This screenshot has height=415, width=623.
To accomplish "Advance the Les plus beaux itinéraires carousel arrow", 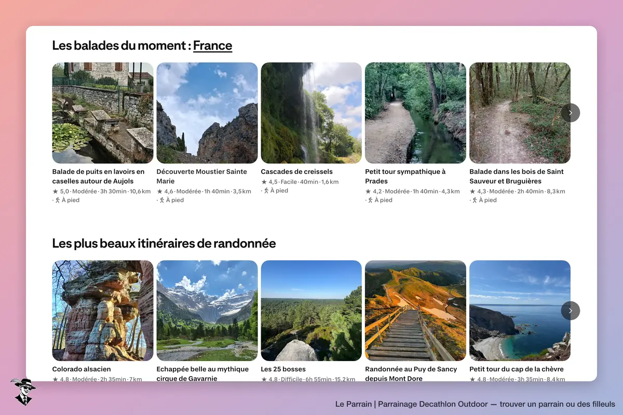I will tap(571, 311).
